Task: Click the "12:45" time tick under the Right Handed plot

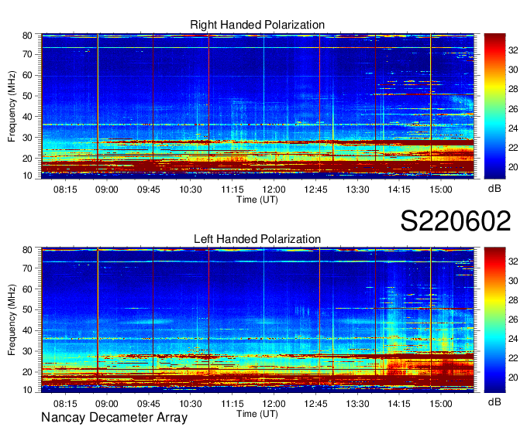Action: pyautogui.click(x=315, y=190)
